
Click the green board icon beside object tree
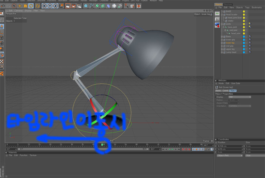[x=217, y=14]
